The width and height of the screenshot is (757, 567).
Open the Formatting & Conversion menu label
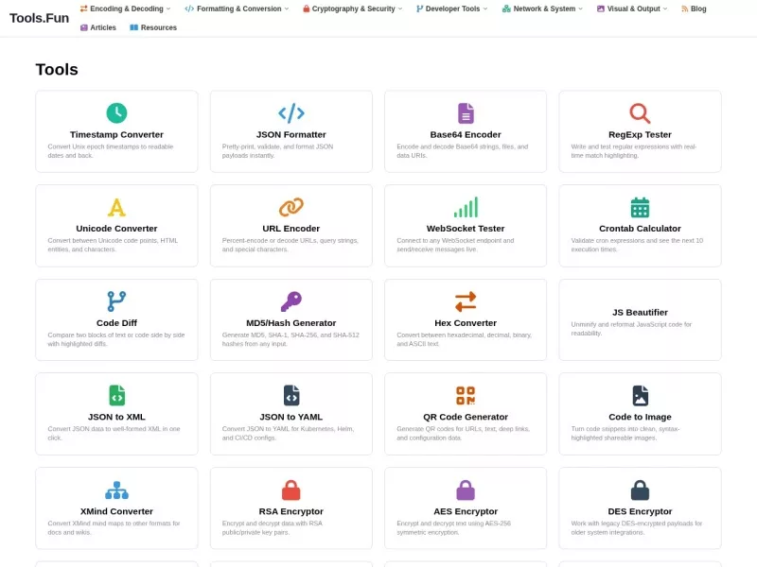[239, 9]
